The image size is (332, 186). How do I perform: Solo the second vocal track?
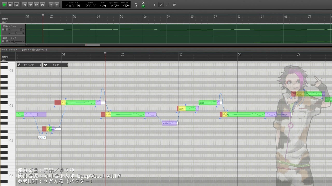6,41
